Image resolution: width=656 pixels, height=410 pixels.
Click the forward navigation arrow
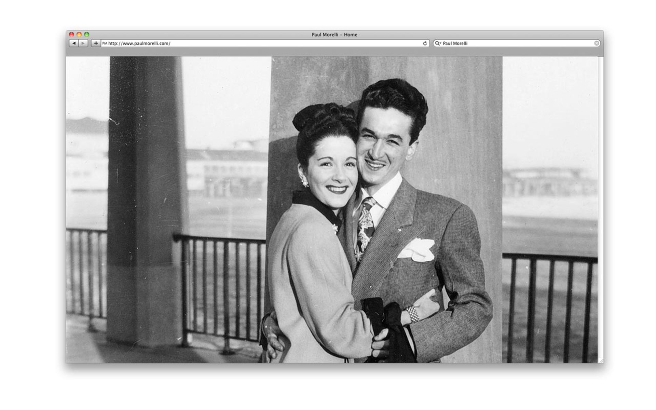click(x=83, y=43)
